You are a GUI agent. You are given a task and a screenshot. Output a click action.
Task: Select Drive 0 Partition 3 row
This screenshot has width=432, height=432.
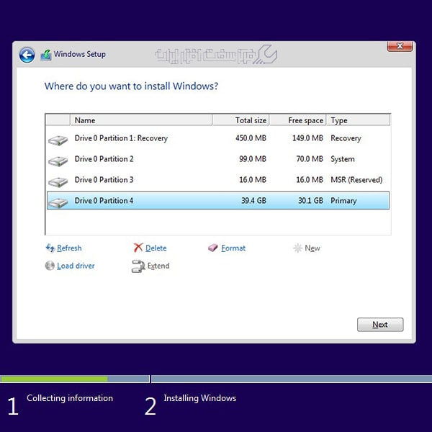(x=218, y=180)
